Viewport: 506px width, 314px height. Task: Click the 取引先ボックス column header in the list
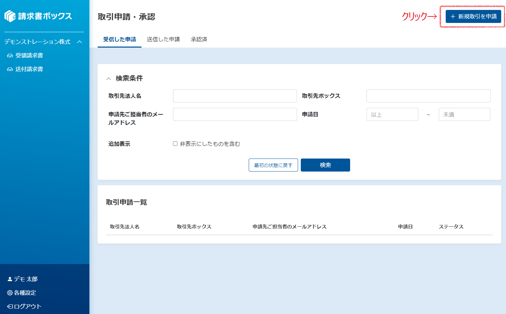[x=194, y=227]
